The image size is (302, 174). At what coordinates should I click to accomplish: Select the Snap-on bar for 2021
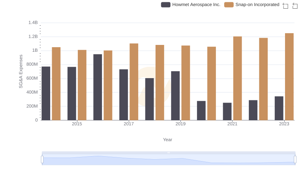237,79
